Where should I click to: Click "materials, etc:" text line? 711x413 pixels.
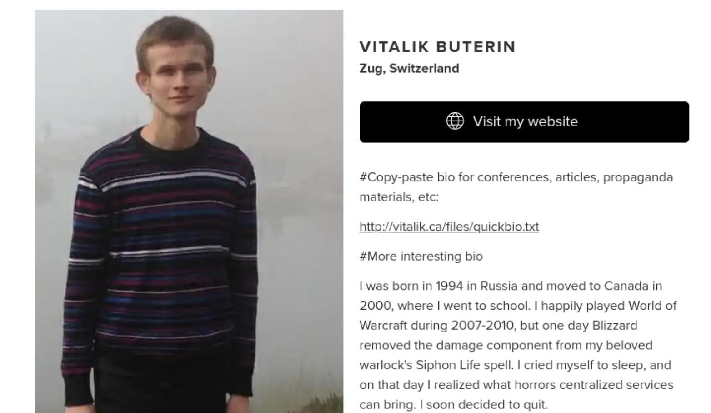399,197
